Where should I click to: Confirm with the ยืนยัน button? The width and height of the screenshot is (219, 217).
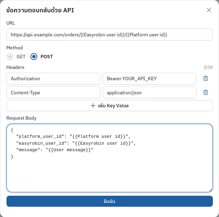[x=109, y=201]
